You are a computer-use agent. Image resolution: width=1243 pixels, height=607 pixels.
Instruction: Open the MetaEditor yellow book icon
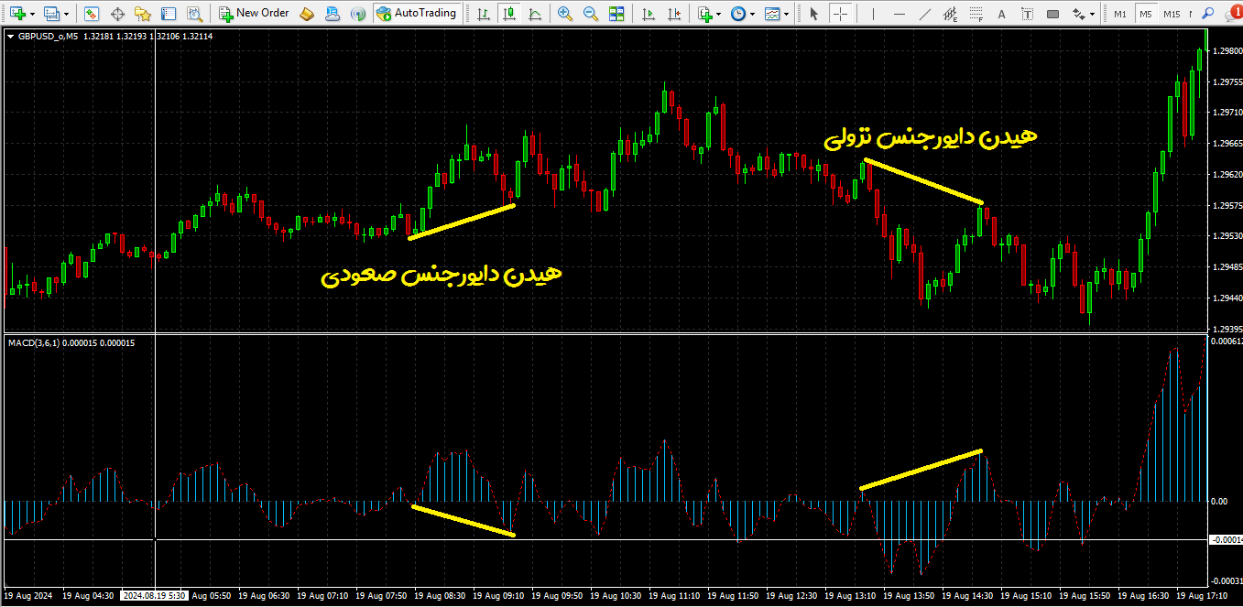(x=307, y=14)
